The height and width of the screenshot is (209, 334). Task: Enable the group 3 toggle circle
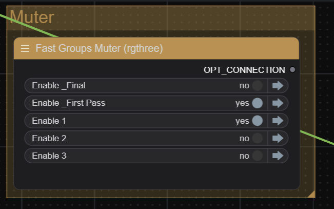pos(258,156)
